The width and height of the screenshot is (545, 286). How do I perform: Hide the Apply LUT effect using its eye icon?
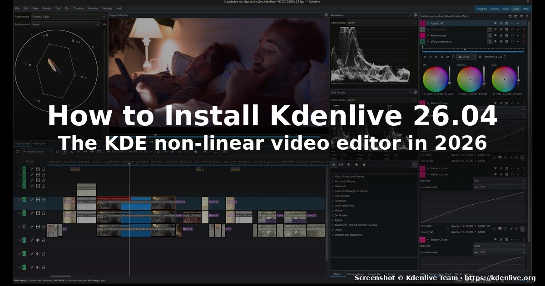[x=495, y=23]
